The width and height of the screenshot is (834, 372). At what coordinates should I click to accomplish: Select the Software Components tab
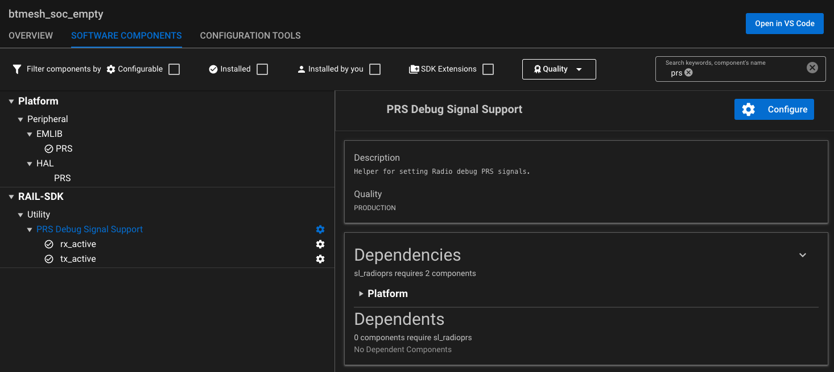click(126, 35)
